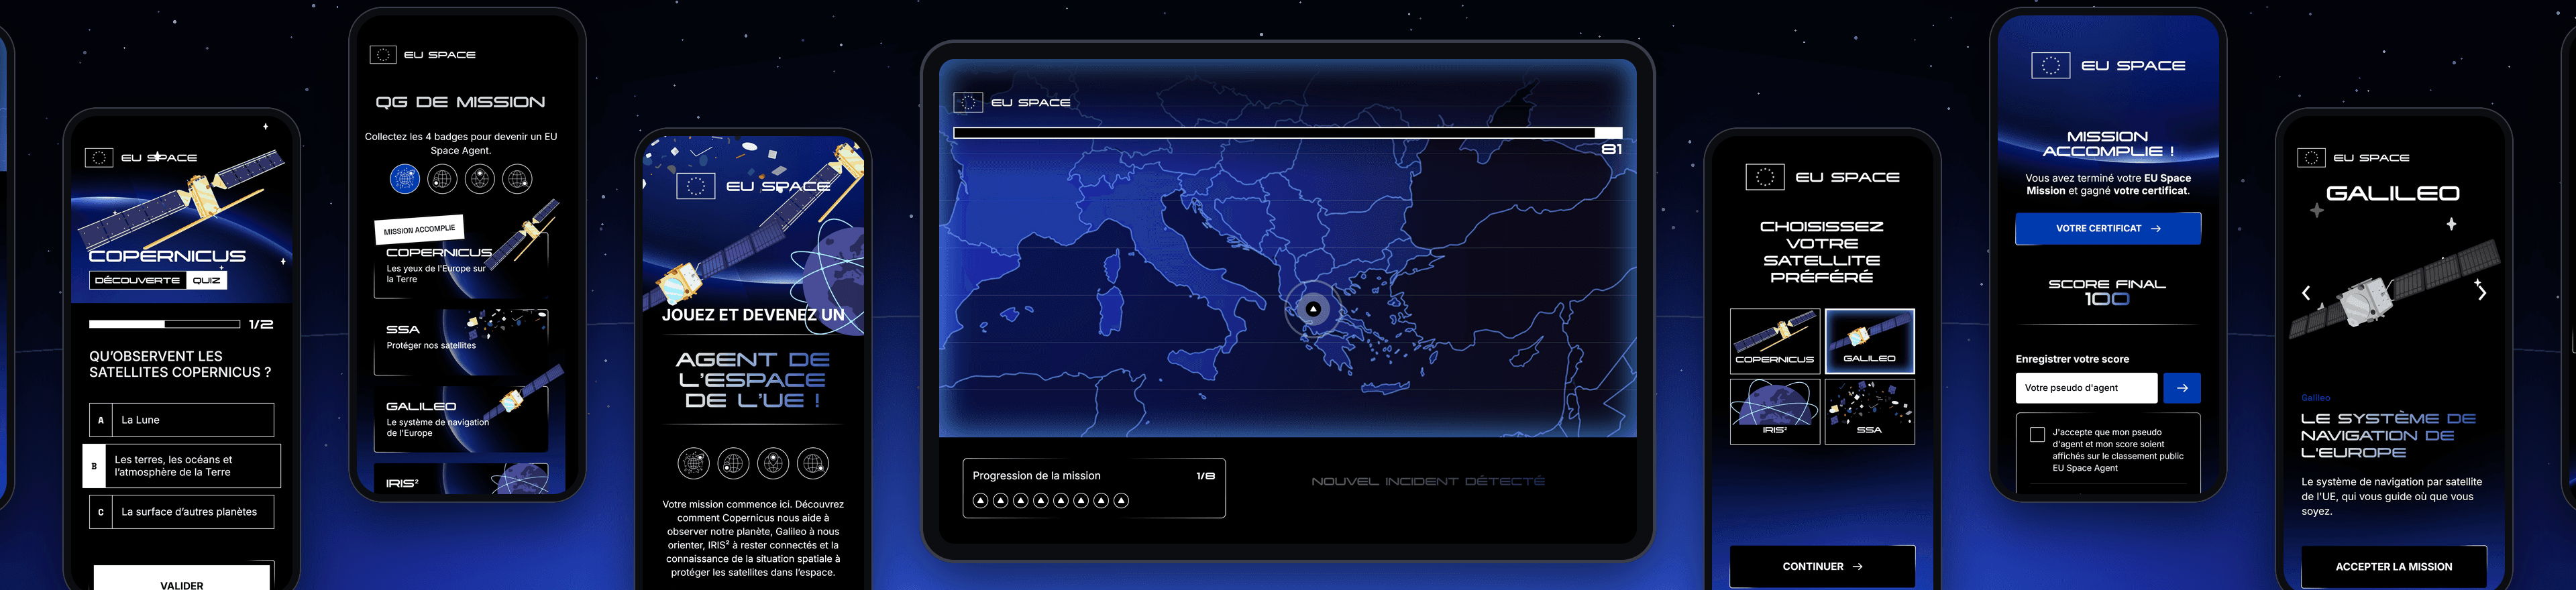Click the Score Final 100 text
This screenshot has height=590, width=2576.
(2107, 291)
